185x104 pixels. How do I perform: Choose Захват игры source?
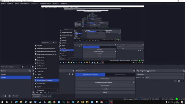pyautogui.click(x=47, y=57)
